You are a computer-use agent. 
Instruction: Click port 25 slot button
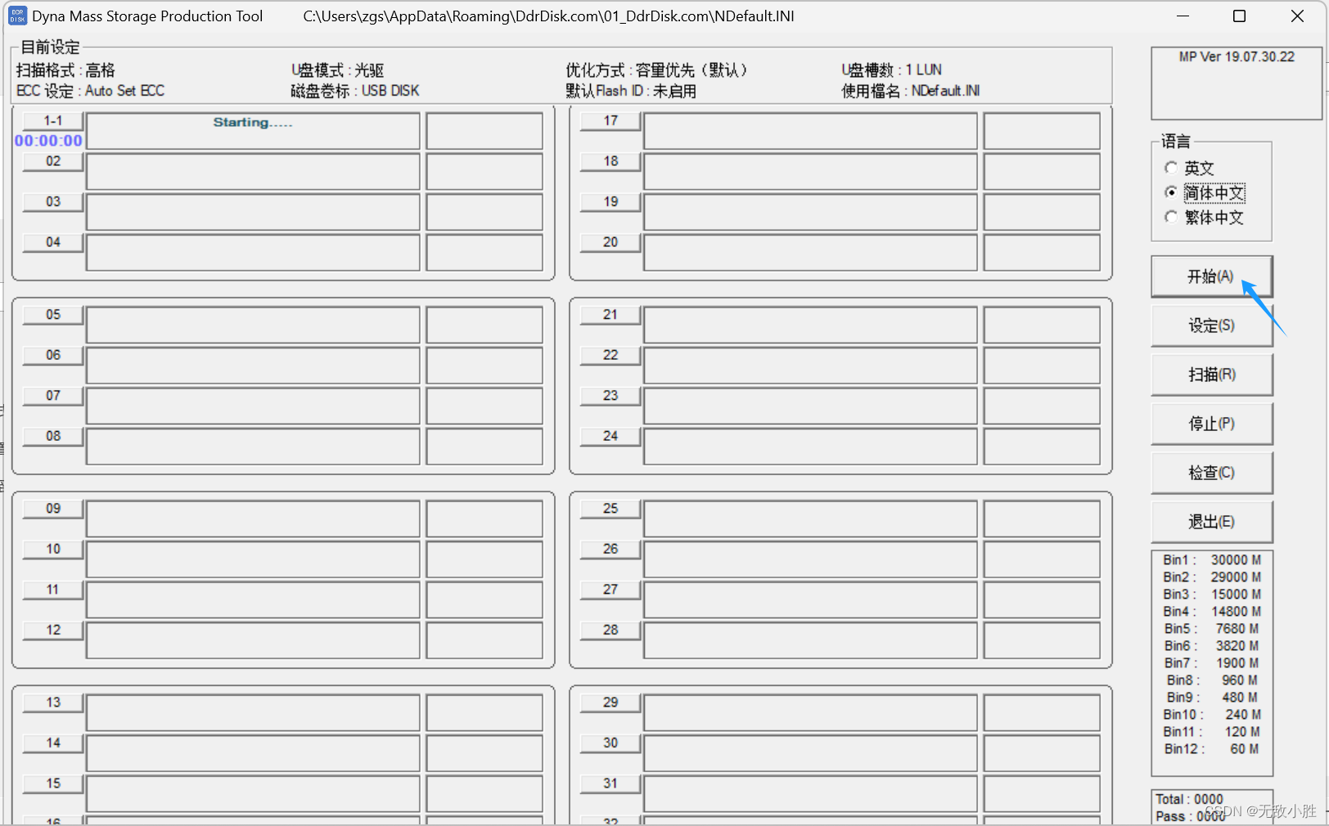coord(609,508)
